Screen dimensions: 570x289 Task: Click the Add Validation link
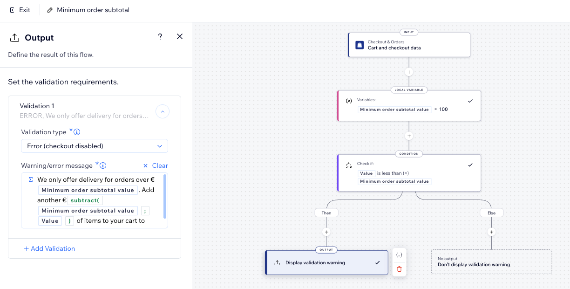pos(49,248)
